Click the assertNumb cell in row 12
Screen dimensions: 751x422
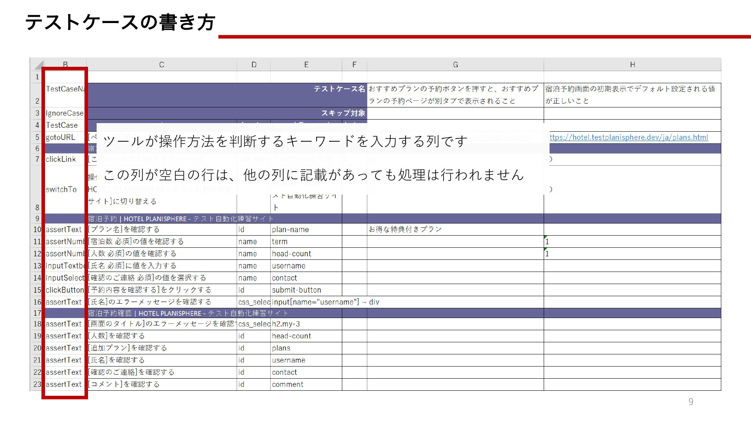[65, 254]
